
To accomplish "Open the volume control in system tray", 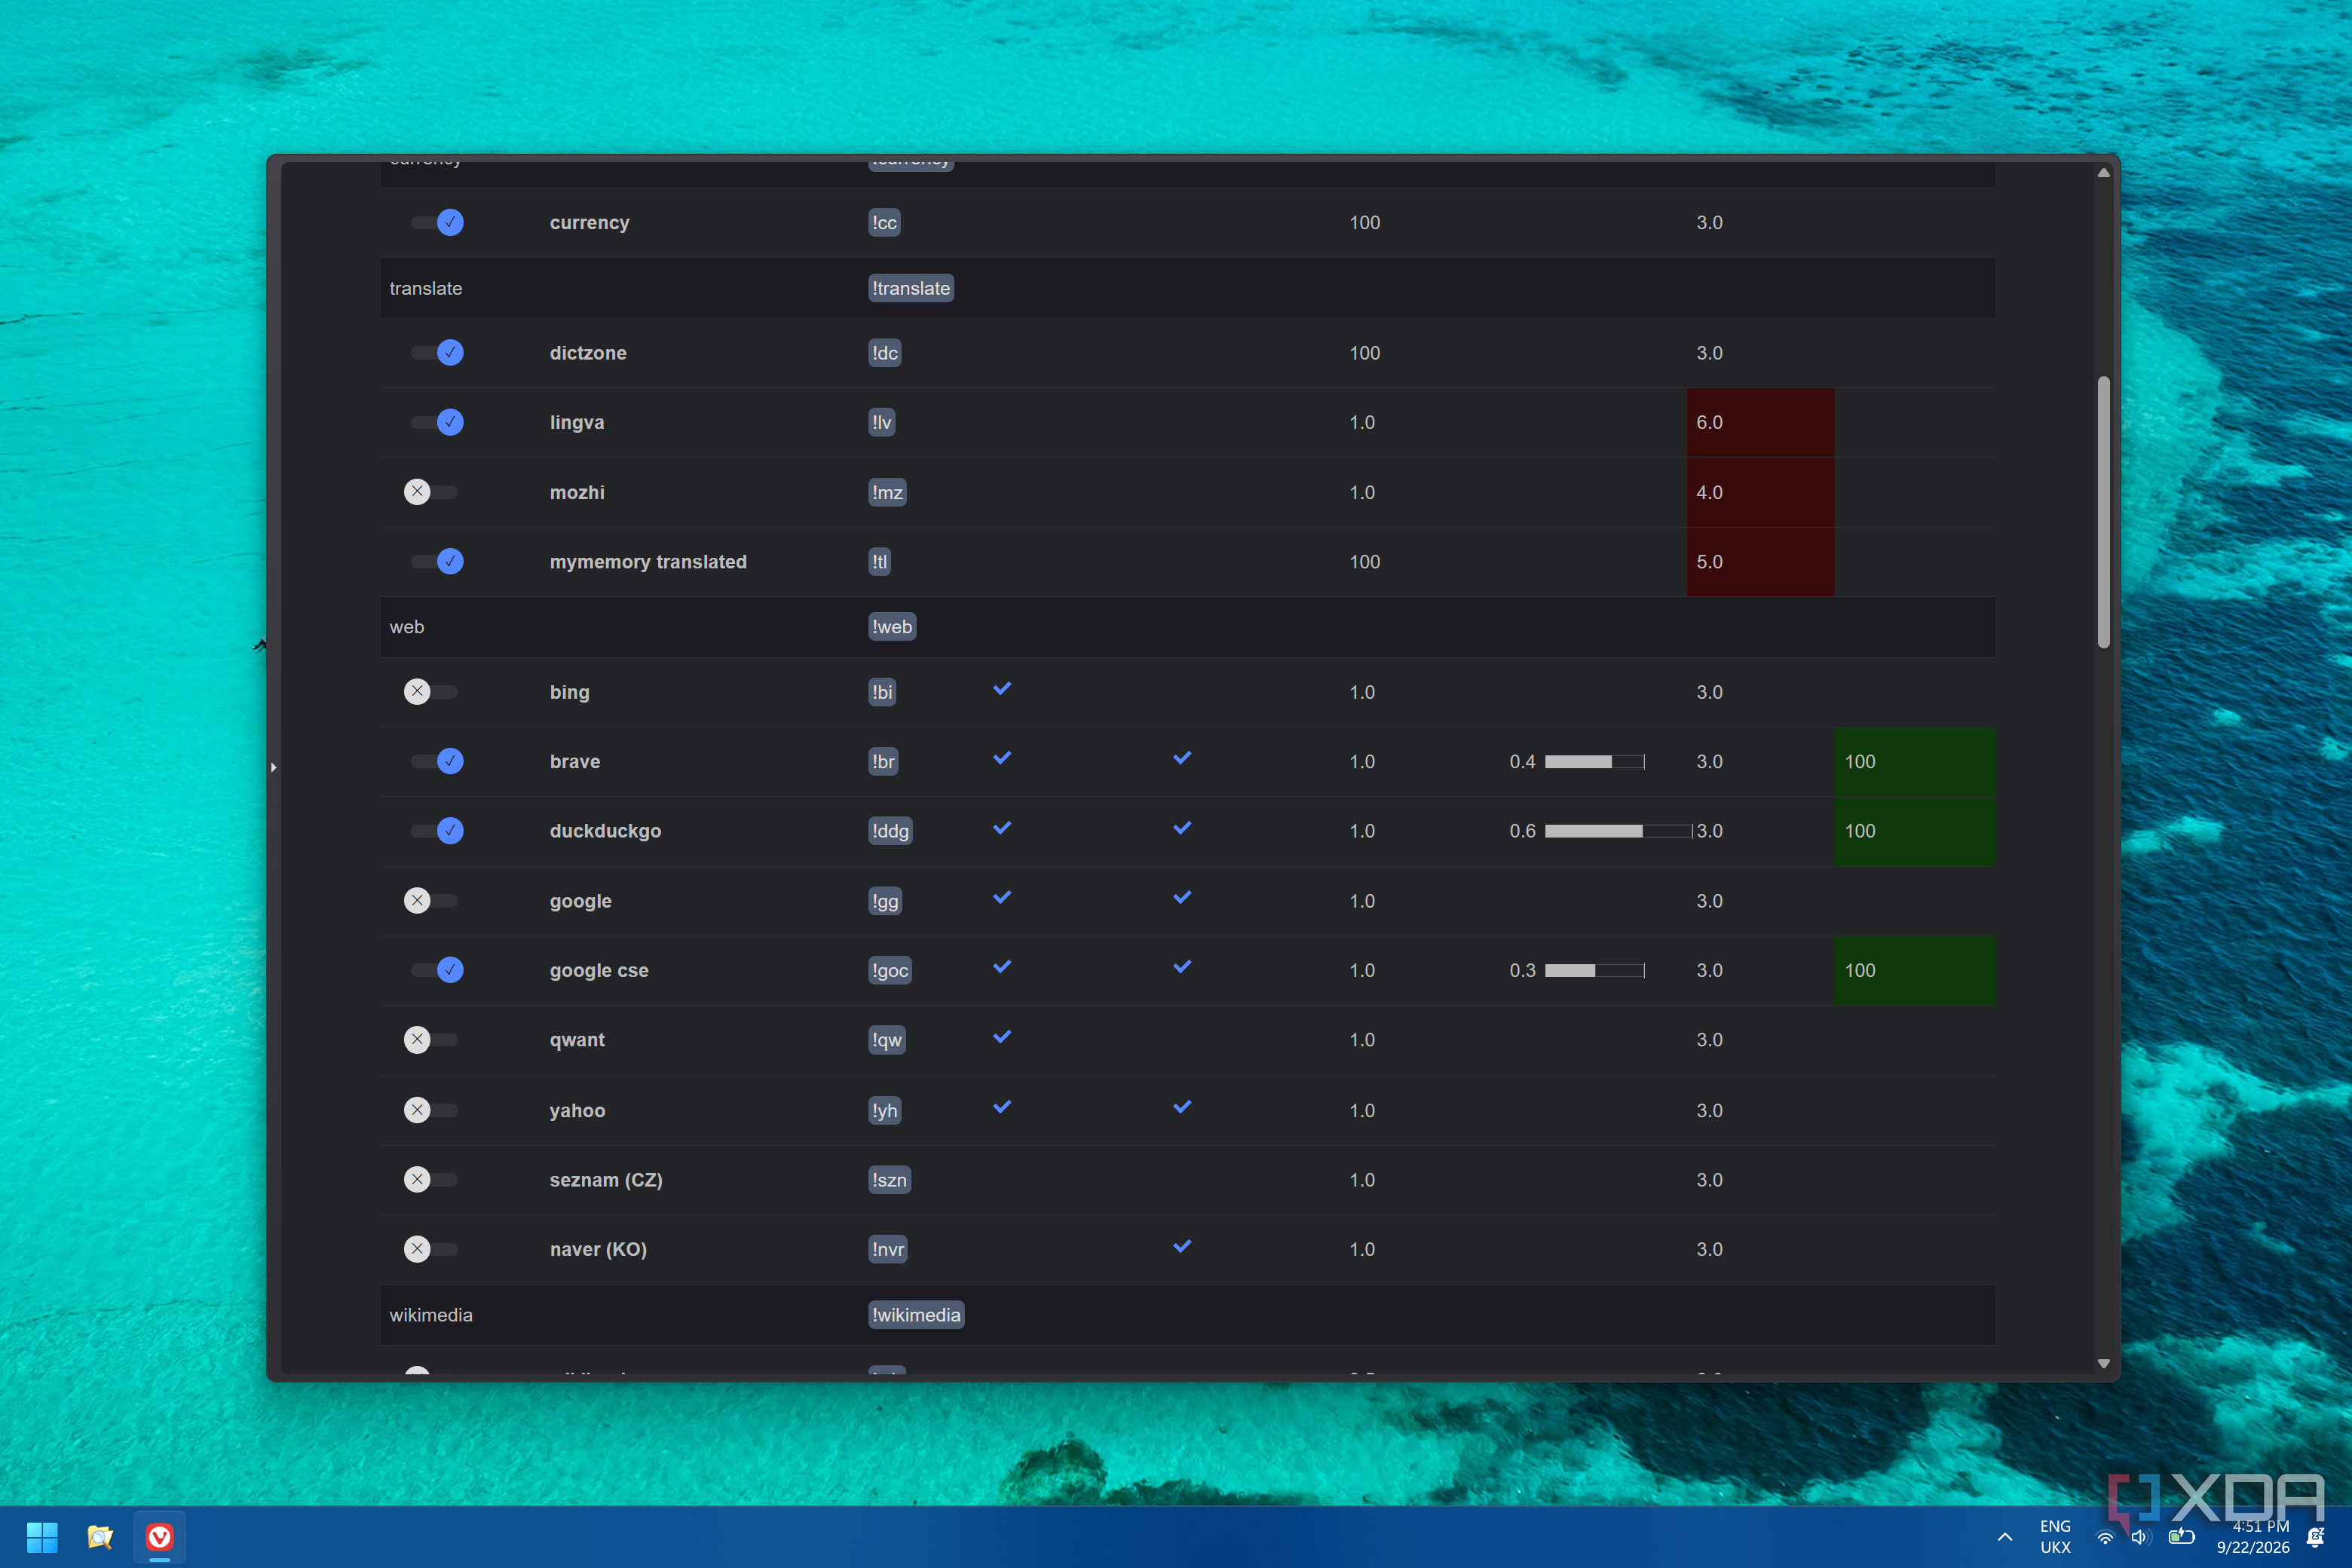I will [x=2140, y=1537].
